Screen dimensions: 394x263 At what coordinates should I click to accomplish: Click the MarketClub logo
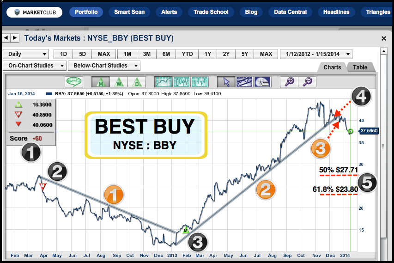click(x=35, y=12)
